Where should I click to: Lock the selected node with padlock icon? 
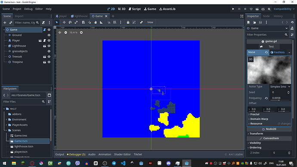pos(128,22)
